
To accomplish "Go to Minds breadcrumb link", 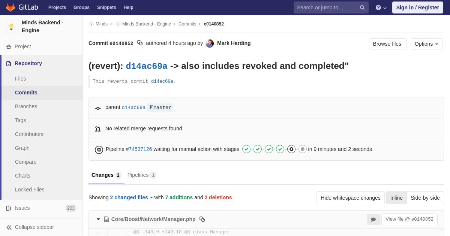I will pos(102,24).
